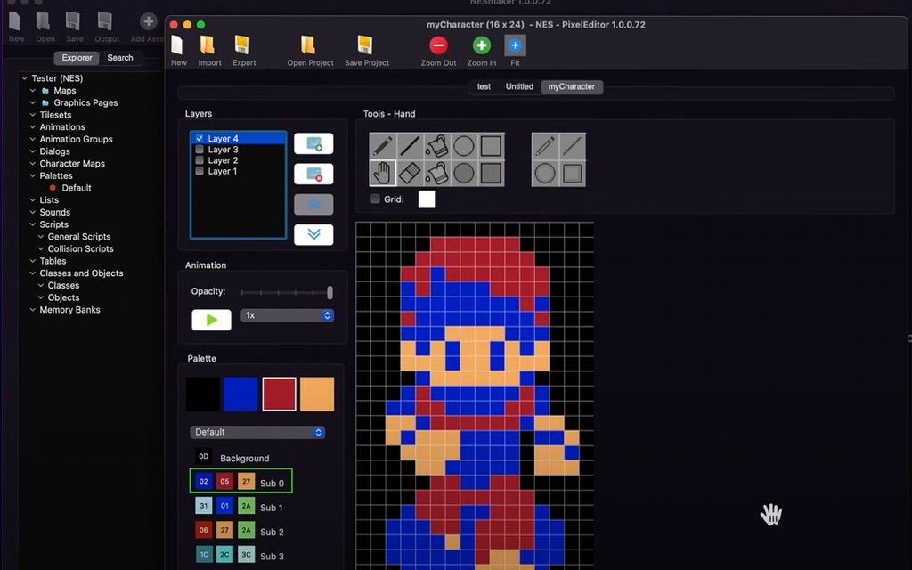
Task: Select the Pencil tool in the main tool grid
Action: pos(383,146)
